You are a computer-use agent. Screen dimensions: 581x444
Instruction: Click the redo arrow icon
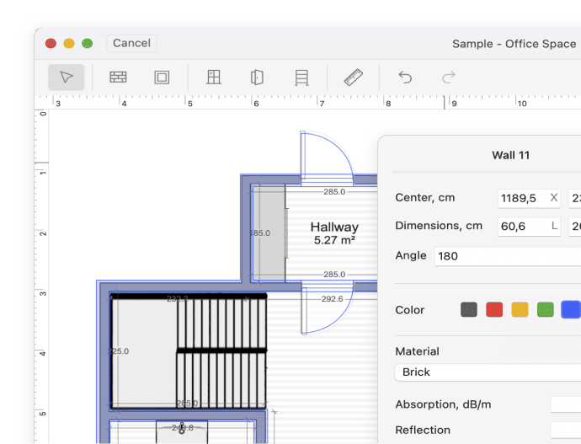[x=449, y=78]
